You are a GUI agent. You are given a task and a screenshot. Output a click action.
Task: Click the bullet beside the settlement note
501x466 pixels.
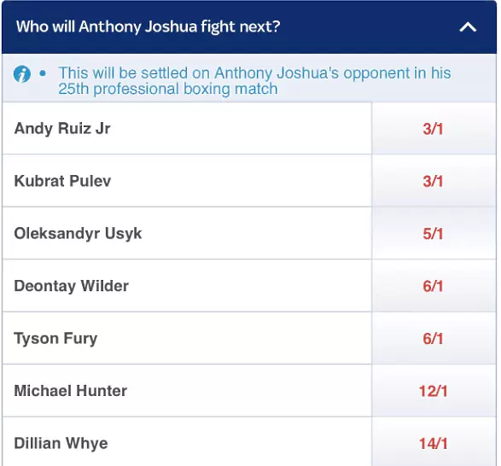(x=43, y=74)
